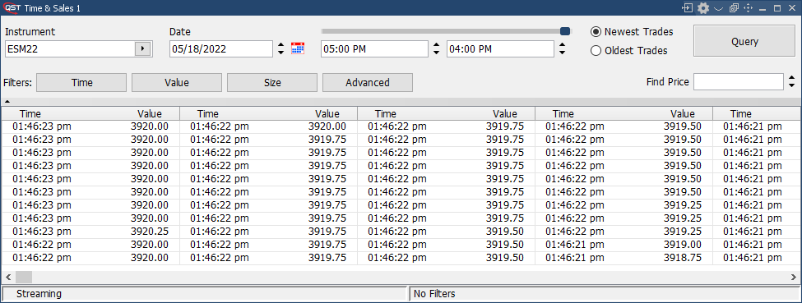Click the Find Price label

point(667,82)
